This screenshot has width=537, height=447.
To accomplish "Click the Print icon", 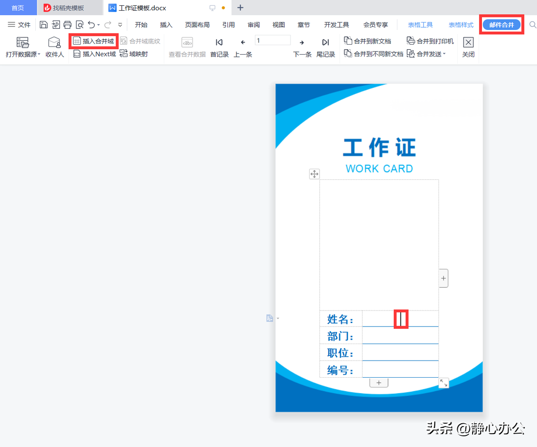I will point(68,25).
